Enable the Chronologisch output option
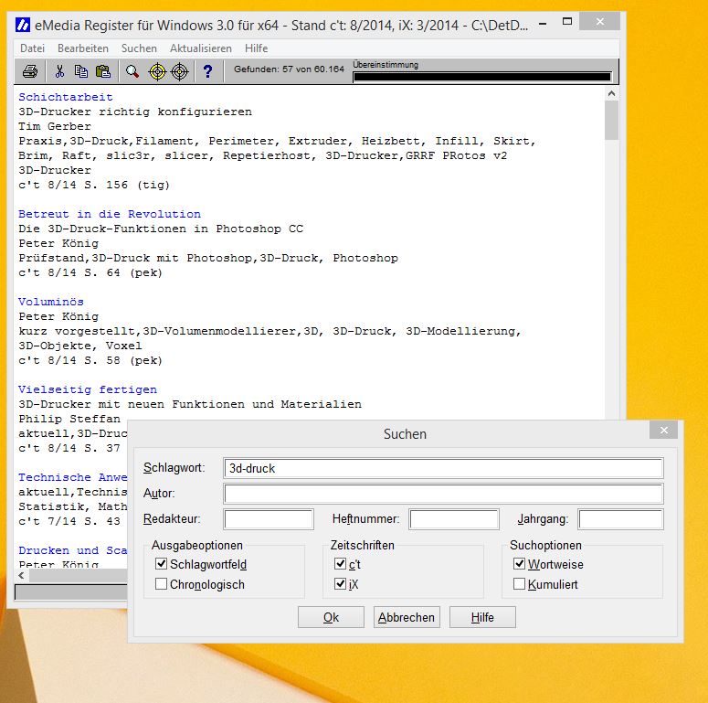Image resolution: width=708 pixels, height=703 pixels. pyautogui.click(x=162, y=584)
